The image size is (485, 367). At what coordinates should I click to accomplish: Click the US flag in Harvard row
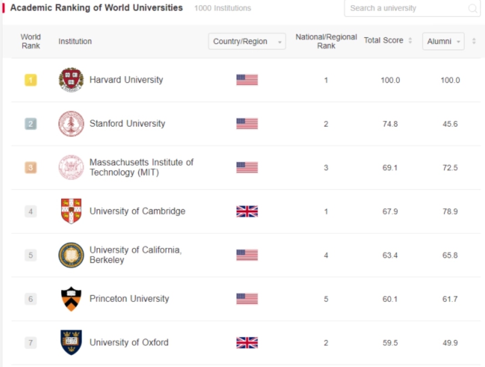(x=247, y=80)
